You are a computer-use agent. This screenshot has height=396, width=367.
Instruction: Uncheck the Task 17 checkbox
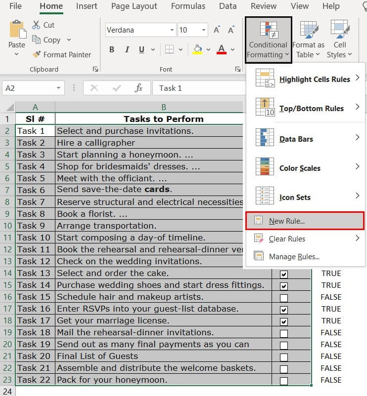pos(284,321)
